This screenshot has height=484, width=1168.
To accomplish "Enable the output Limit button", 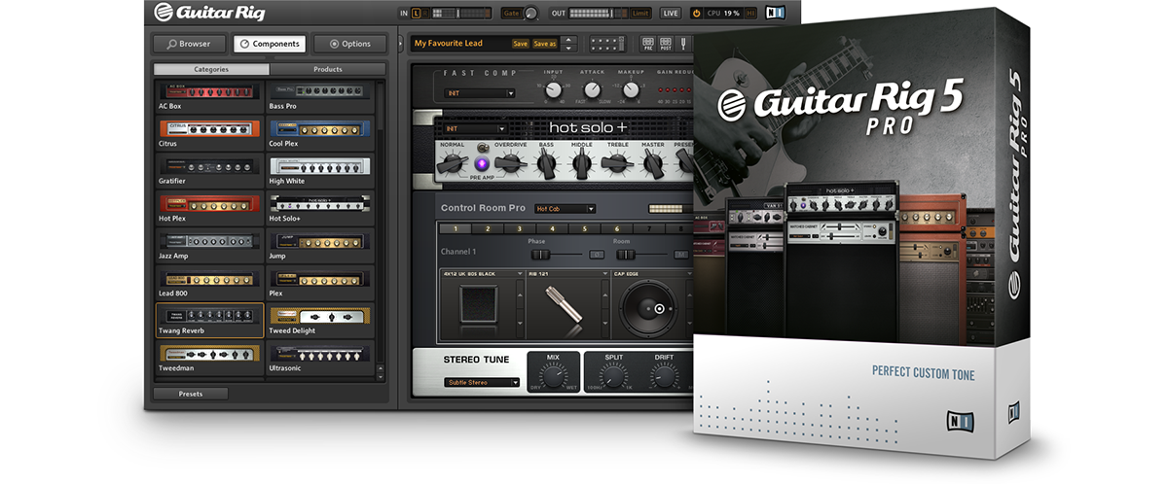I will pyautogui.click(x=640, y=13).
